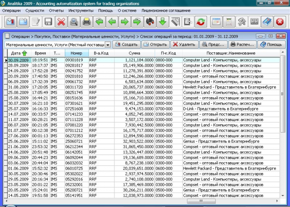
Task: Click the create new record toolbar icon
Action: click(x=10, y=22)
